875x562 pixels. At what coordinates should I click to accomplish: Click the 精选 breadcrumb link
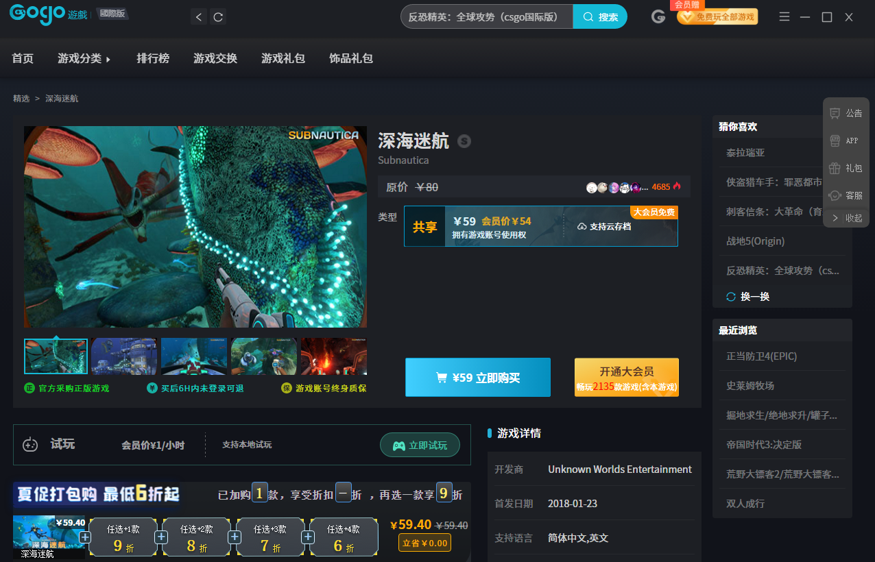point(21,99)
